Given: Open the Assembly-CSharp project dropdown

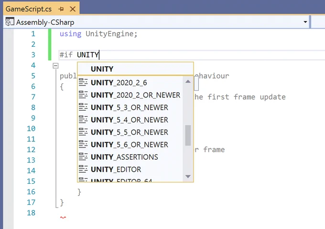Looking at the screenshot, I should [305, 22].
